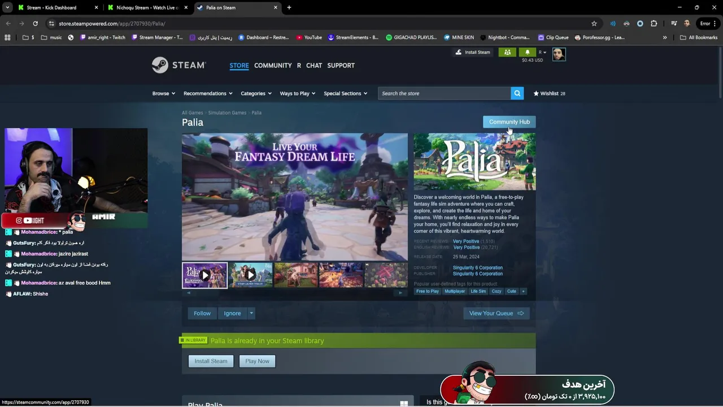The width and height of the screenshot is (723, 407).
Task: Click View Your Queue button
Action: pos(496,313)
